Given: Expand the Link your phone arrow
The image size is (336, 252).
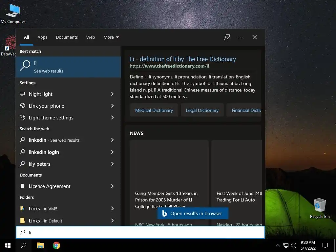Looking at the screenshot, I should [x=112, y=106].
